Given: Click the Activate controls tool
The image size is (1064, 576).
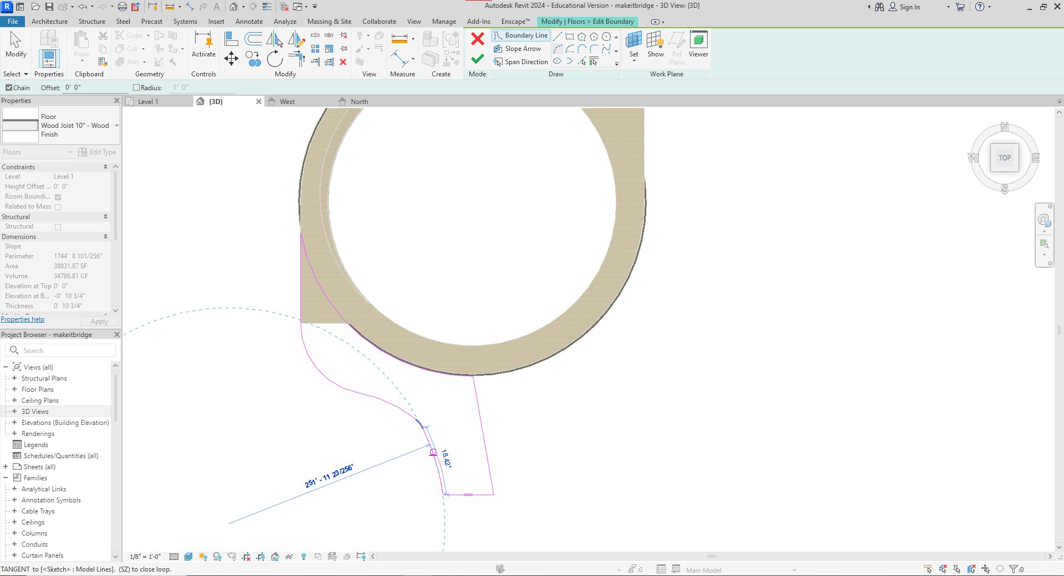Looking at the screenshot, I should point(203,44).
